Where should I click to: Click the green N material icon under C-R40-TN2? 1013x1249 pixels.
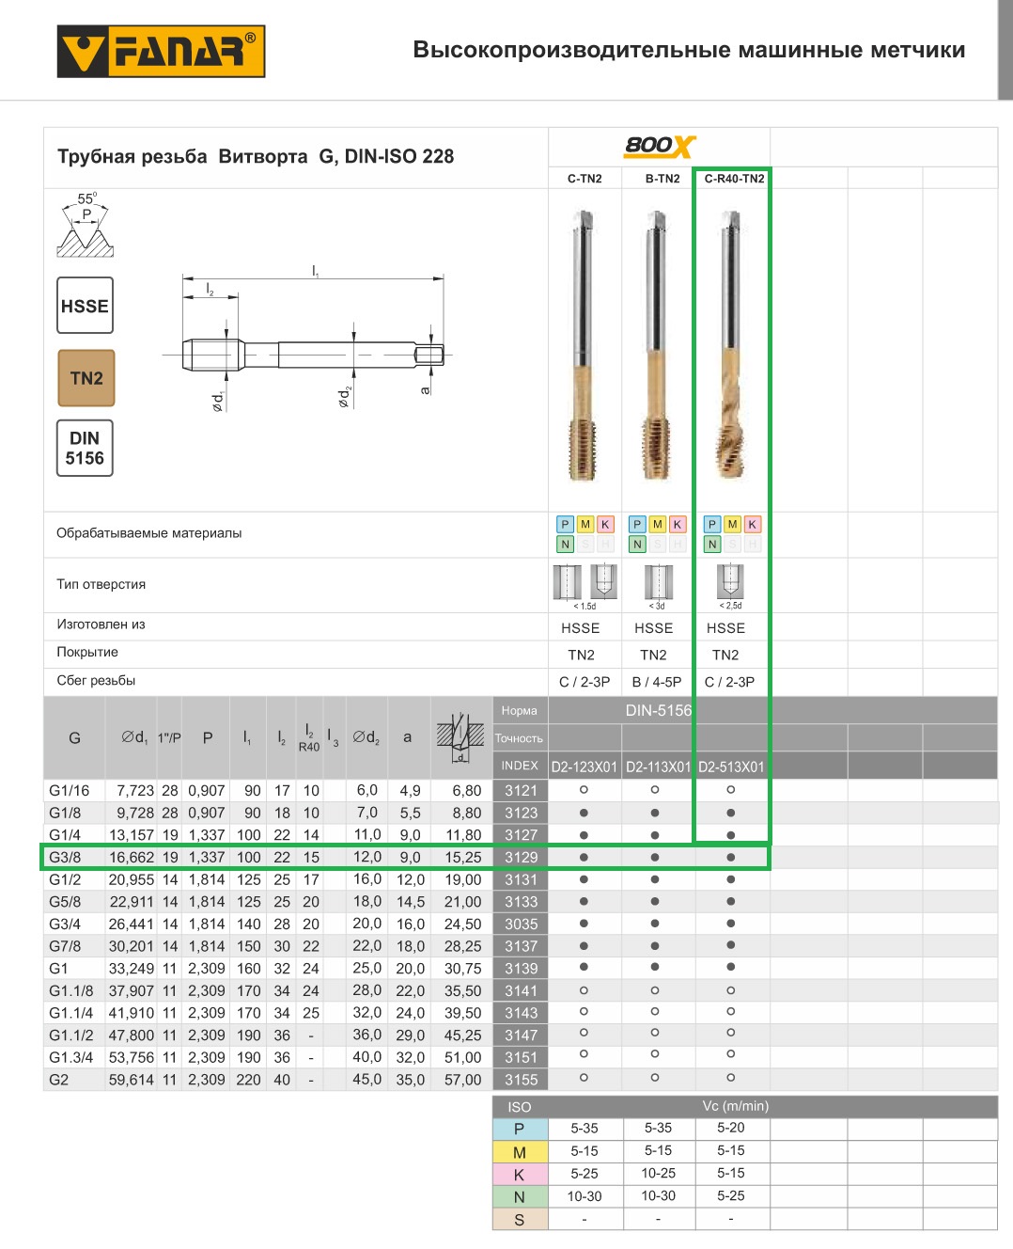click(712, 545)
